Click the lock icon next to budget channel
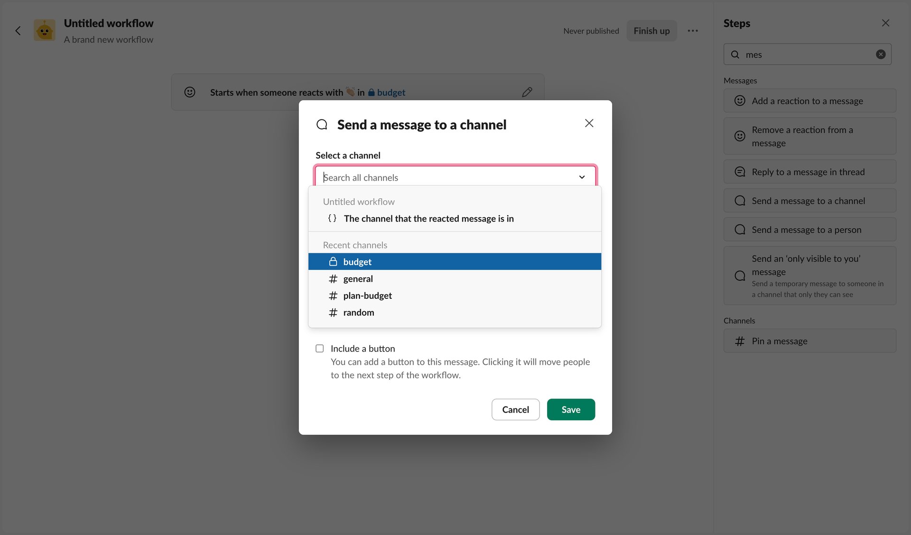The image size is (911, 535). (333, 261)
